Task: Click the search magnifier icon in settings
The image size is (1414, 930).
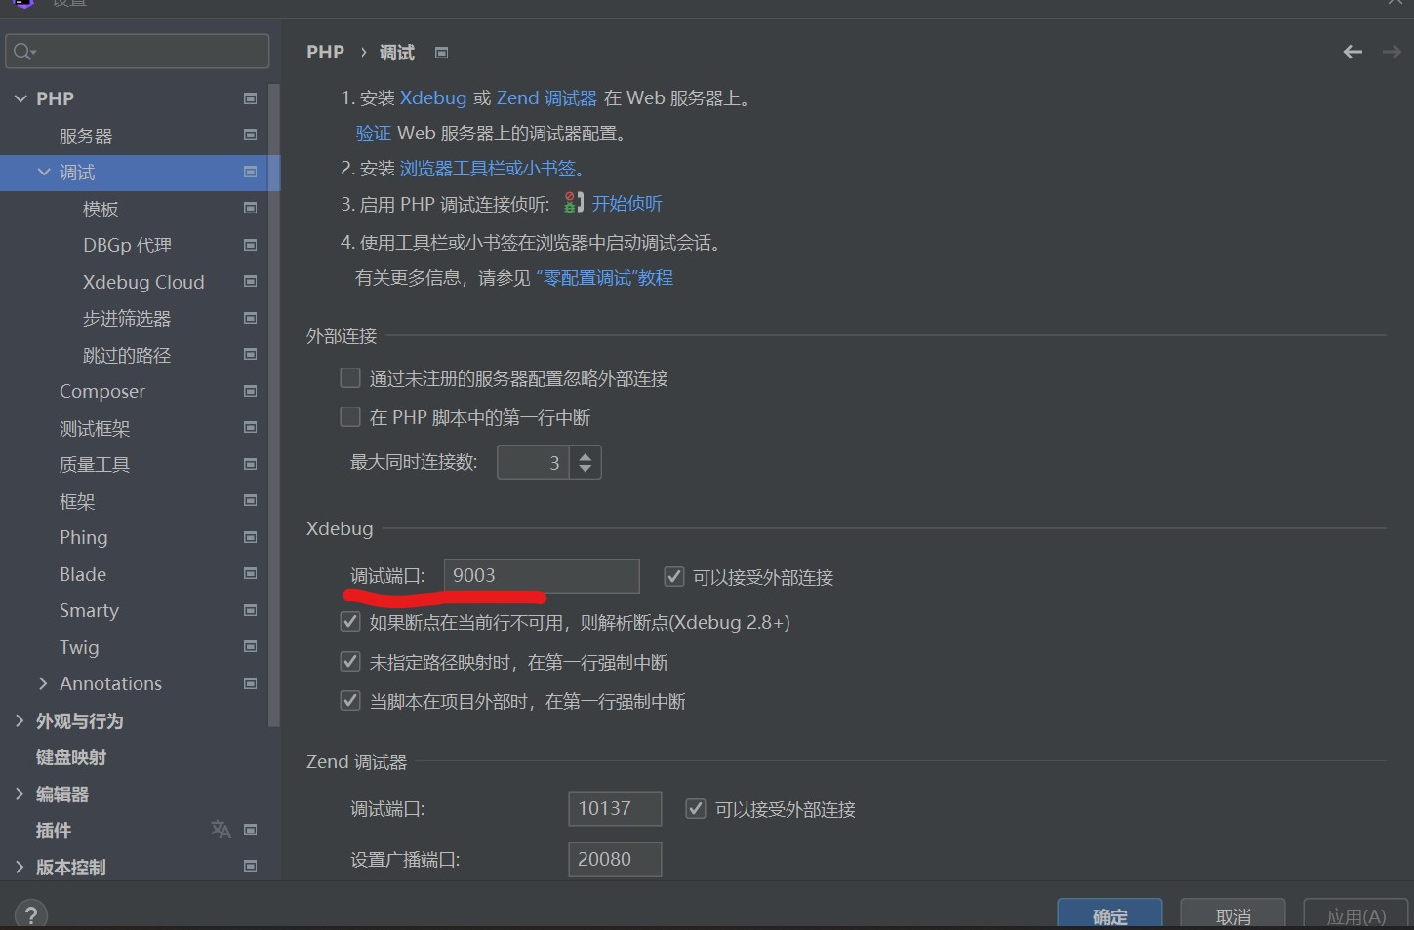Action: pos(24,52)
